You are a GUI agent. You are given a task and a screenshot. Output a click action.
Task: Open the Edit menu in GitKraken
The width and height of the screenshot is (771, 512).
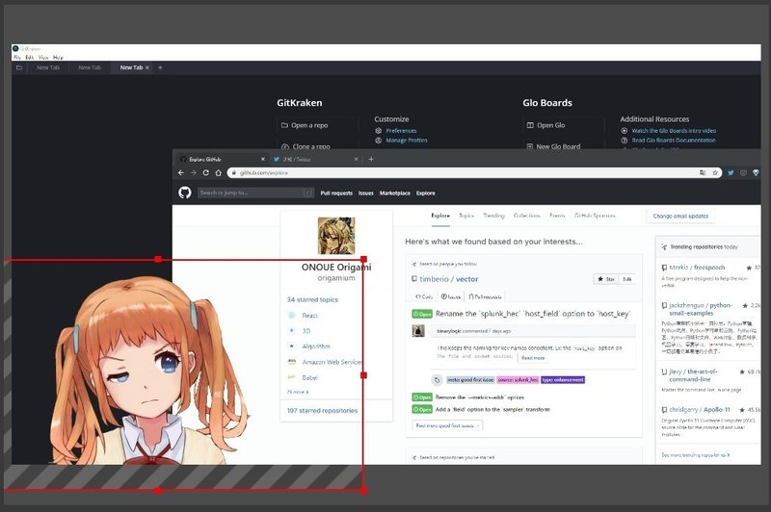[x=30, y=58]
